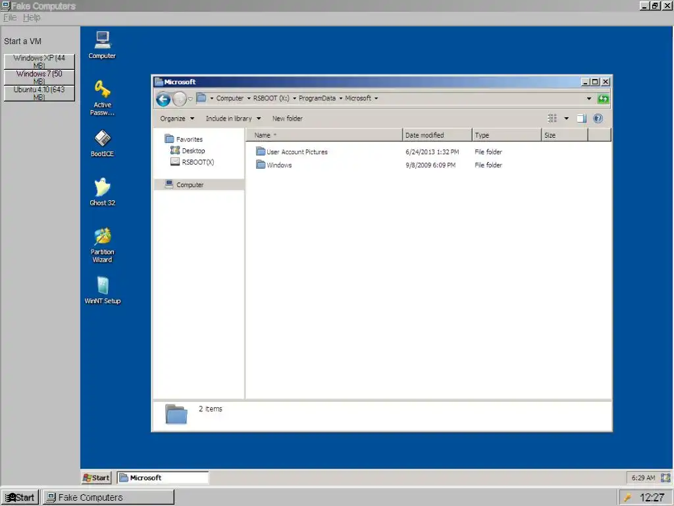Click the Computer breadcrumb in address bar
The height and width of the screenshot is (506, 674).
[x=230, y=99]
